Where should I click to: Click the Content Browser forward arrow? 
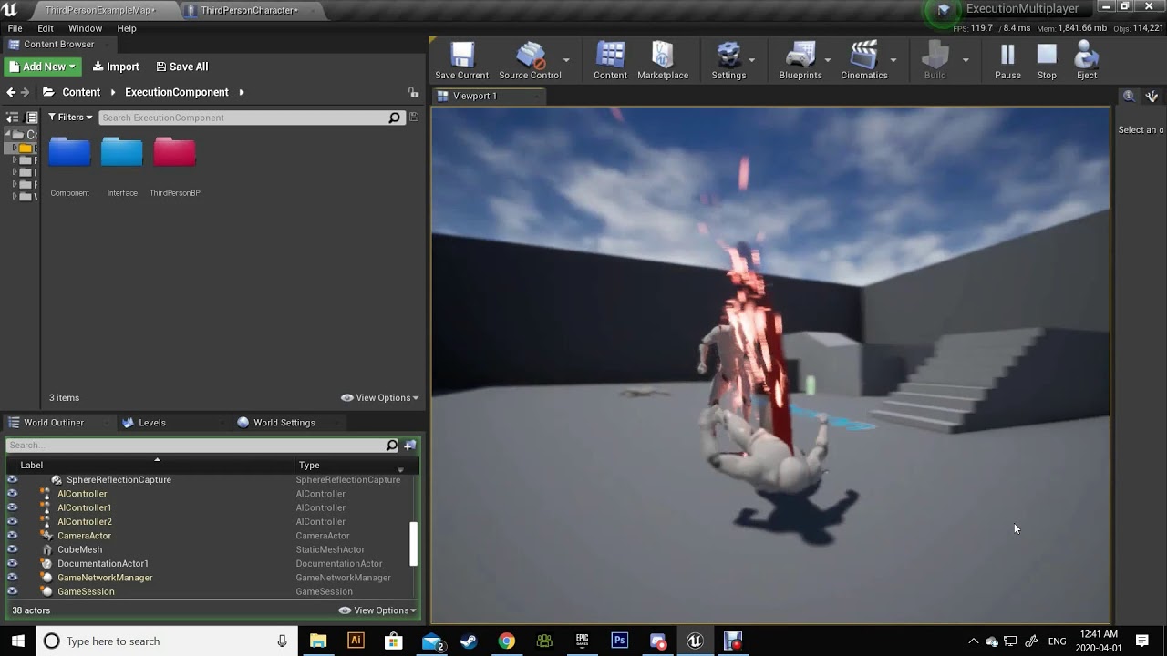[x=26, y=92]
